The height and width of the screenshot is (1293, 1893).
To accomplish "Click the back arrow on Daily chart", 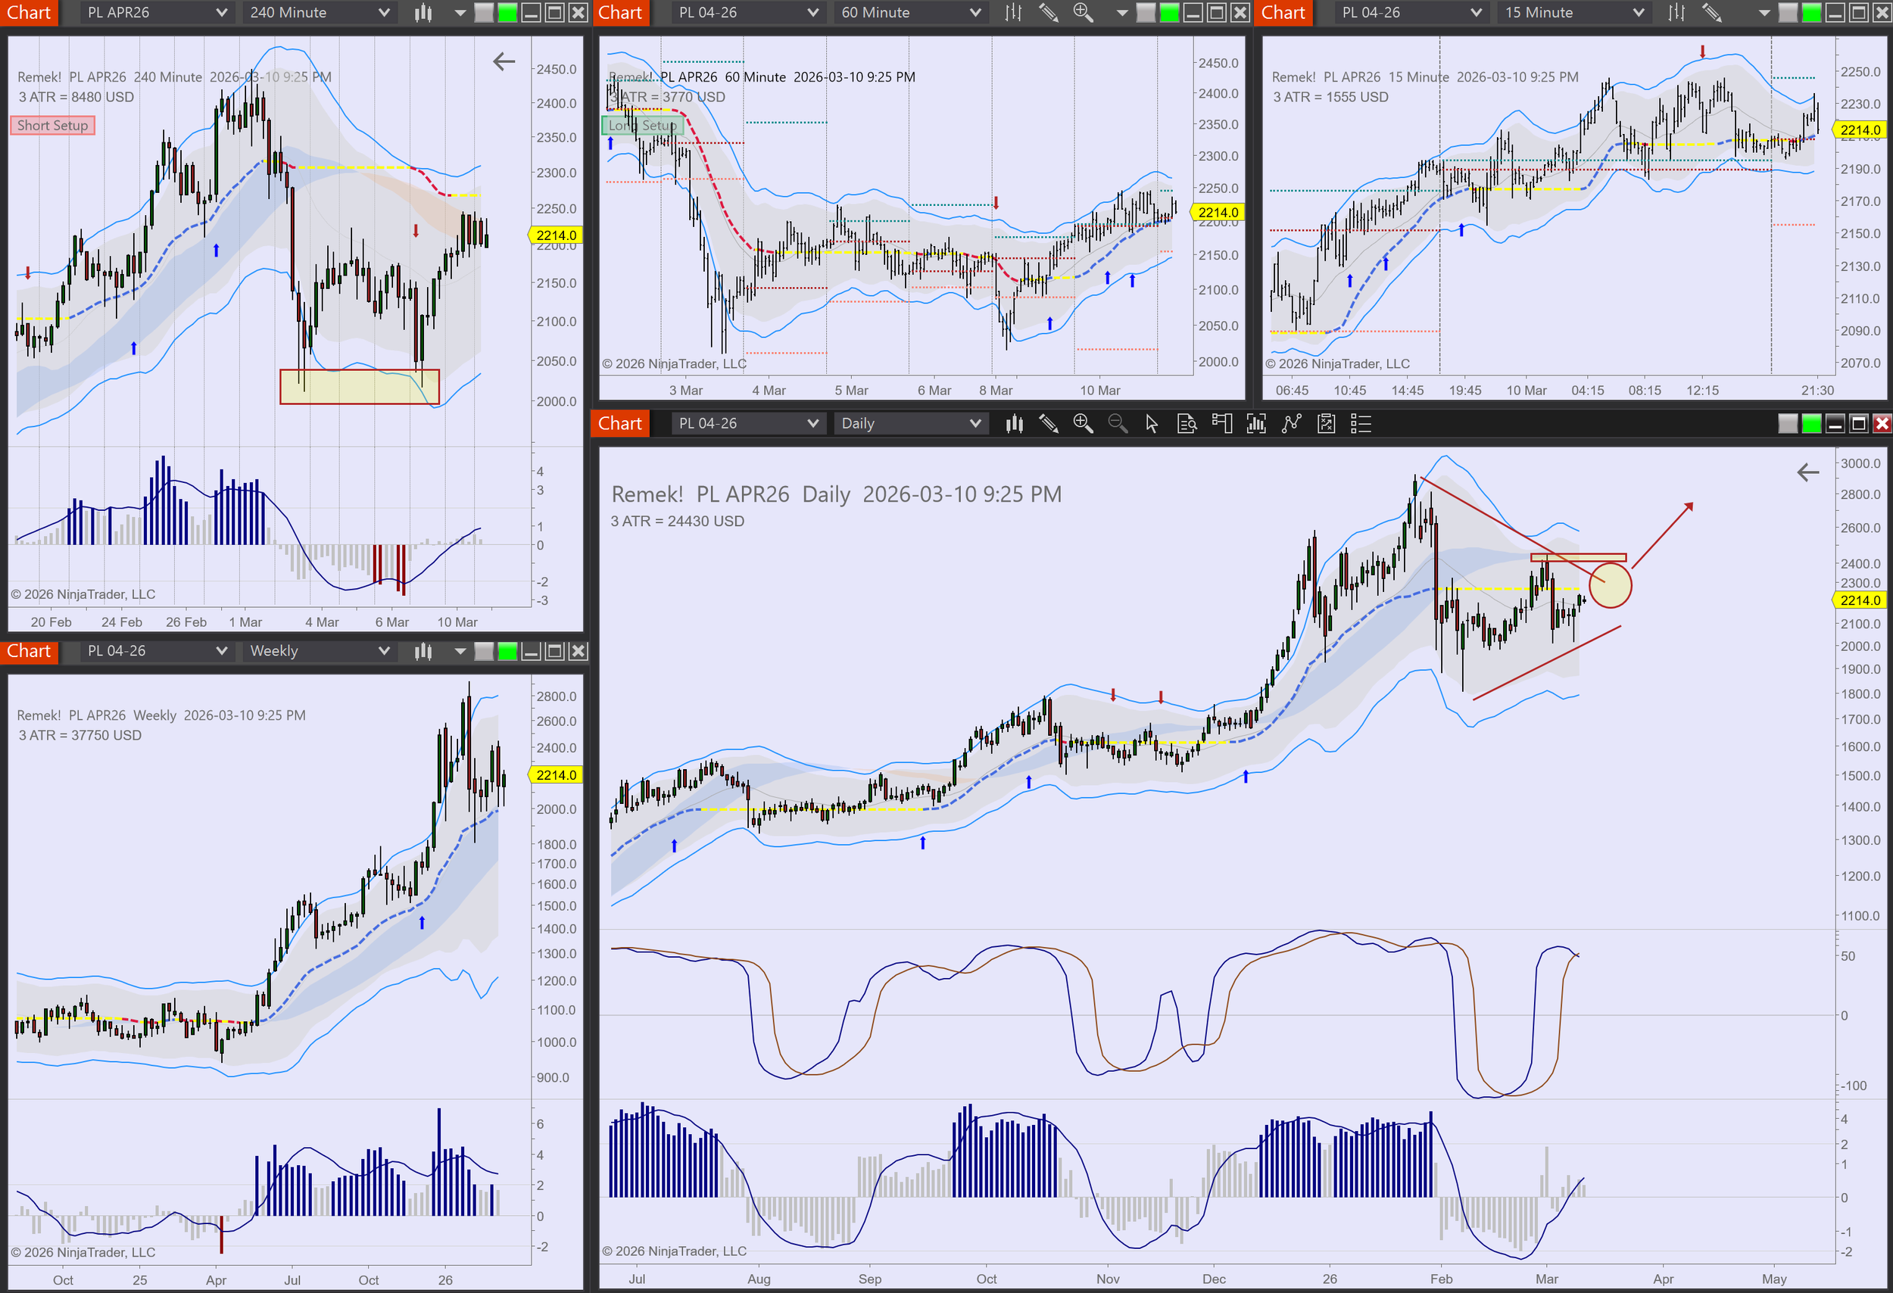I will [x=1807, y=472].
